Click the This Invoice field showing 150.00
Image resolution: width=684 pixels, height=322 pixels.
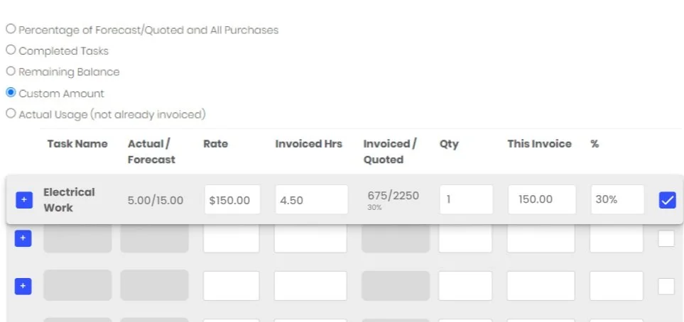pos(542,199)
